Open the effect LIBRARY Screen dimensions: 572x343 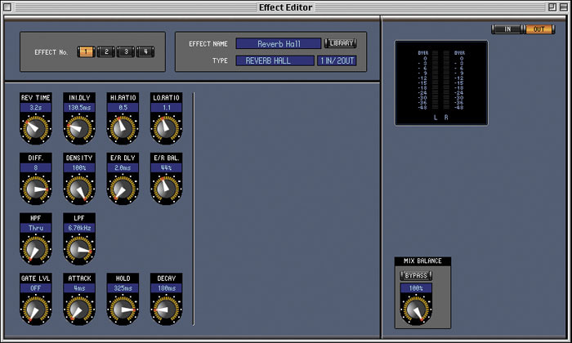[x=340, y=43]
